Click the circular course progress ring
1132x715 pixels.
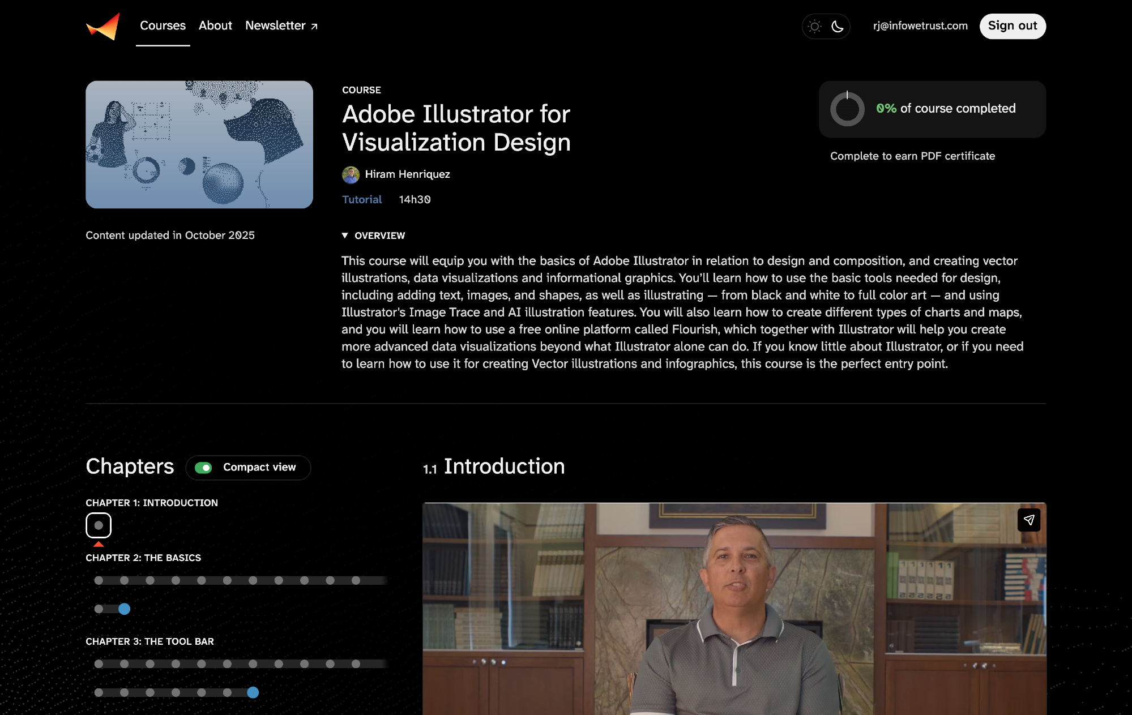coord(847,109)
